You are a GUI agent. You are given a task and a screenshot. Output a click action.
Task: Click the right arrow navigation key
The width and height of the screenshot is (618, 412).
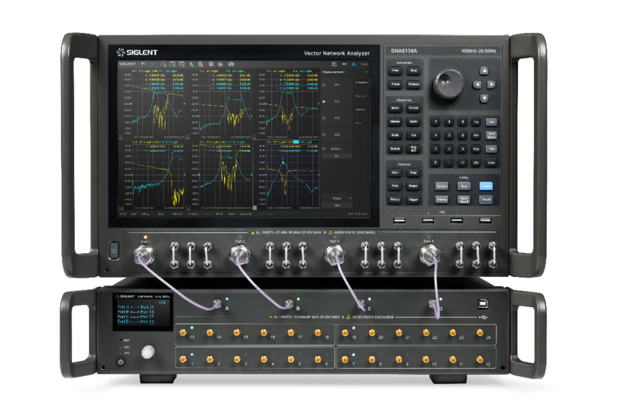click(491, 84)
